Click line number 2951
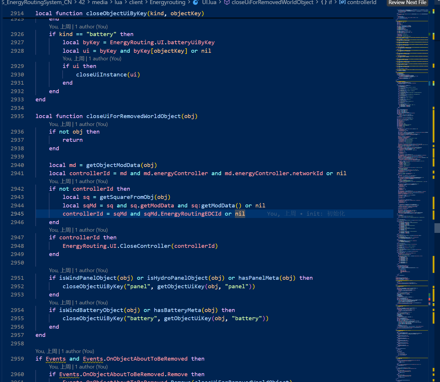The image size is (440, 382). [17, 278]
